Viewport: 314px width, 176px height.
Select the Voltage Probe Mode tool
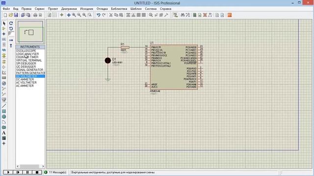[x=4, y=88]
